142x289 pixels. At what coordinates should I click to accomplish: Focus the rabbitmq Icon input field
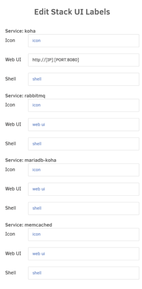pos(84,105)
